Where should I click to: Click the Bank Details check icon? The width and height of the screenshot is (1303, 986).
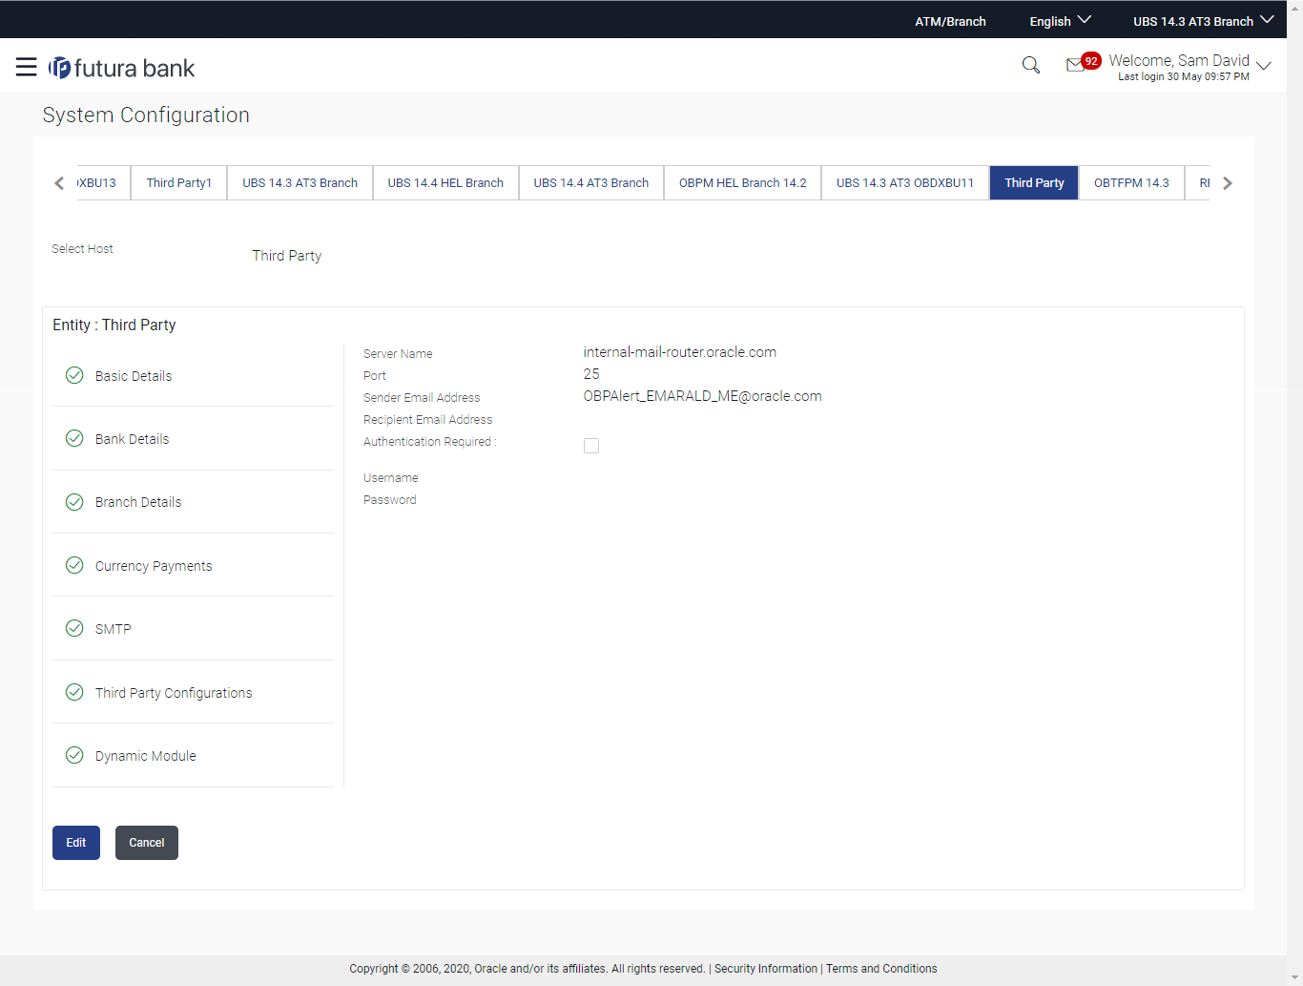click(74, 438)
